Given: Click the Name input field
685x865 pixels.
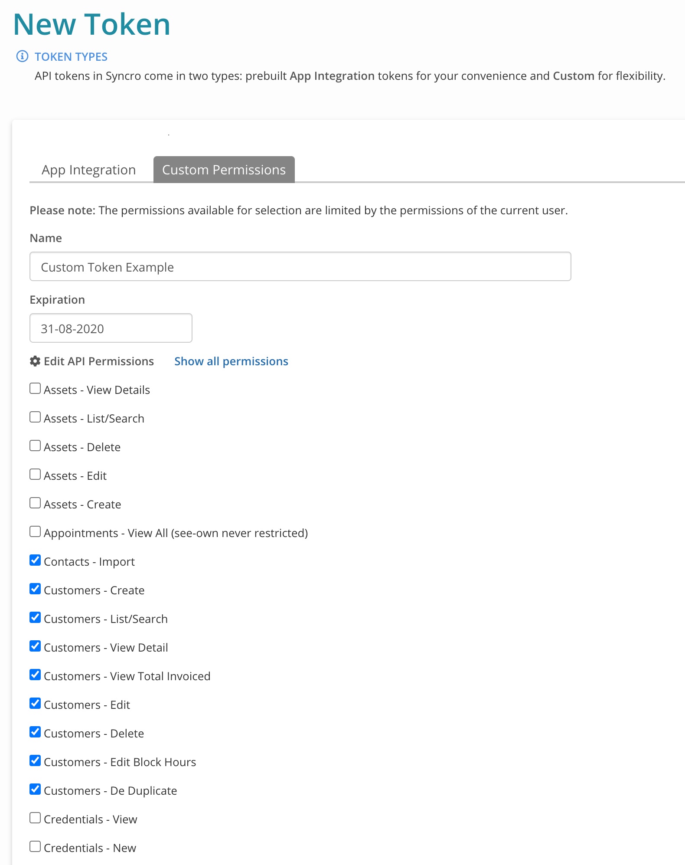Looking at the screenshot, I should (300, 266).
